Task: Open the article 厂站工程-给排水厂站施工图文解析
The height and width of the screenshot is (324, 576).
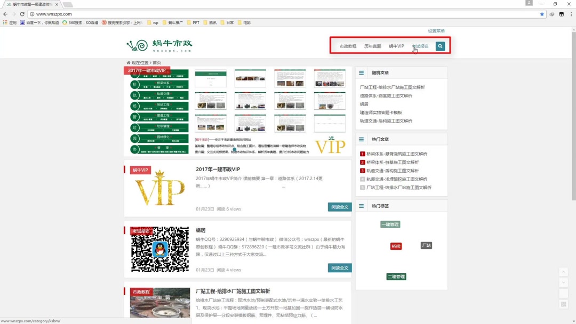Action: tap(233, 291)
